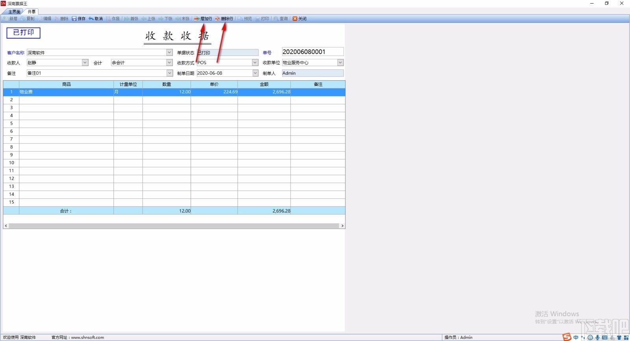
Task: Click the 已打印 status stamp button
Action: point(24,33)
